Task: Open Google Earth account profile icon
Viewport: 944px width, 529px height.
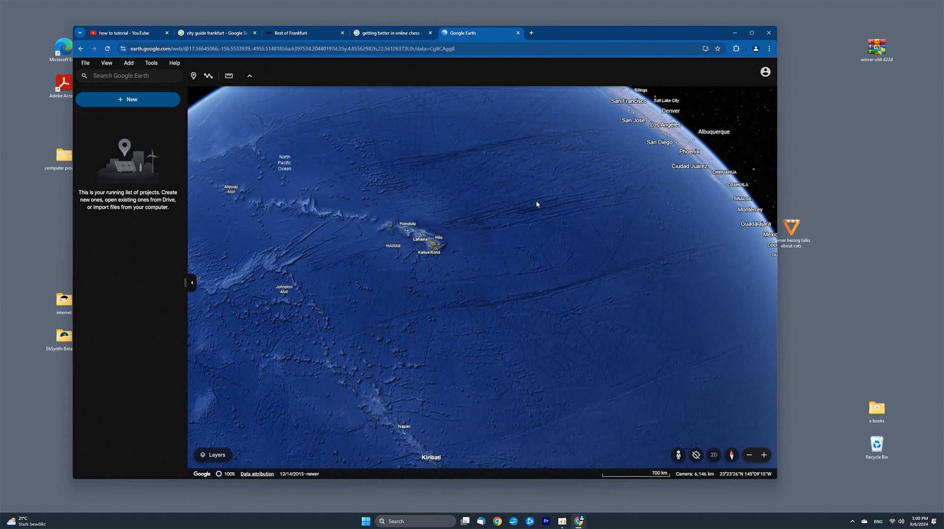Action: [765, 72]
